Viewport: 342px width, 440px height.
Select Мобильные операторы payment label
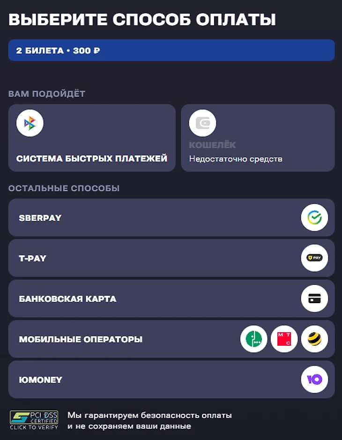pos(81,339)
